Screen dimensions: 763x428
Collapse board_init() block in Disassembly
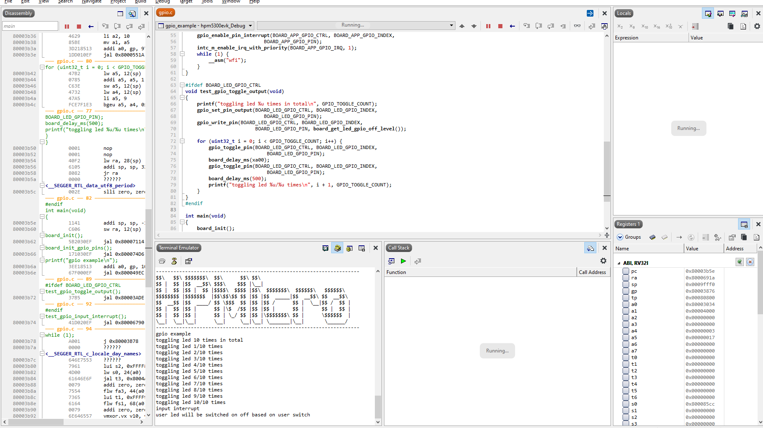pos(42,235)
